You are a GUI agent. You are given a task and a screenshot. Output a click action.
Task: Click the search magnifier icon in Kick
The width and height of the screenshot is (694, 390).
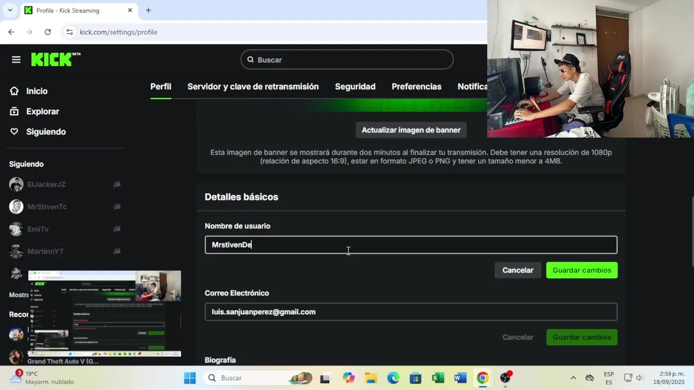[x=250, y=60]
